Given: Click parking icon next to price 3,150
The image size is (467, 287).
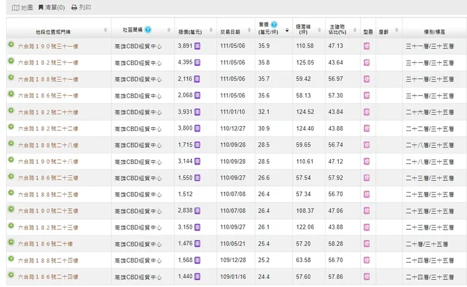Looking at the screenshot, I should [x=197, y=227].
